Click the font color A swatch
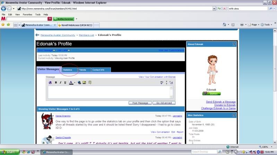The image size is (277, 155). (x=71, y=83)
